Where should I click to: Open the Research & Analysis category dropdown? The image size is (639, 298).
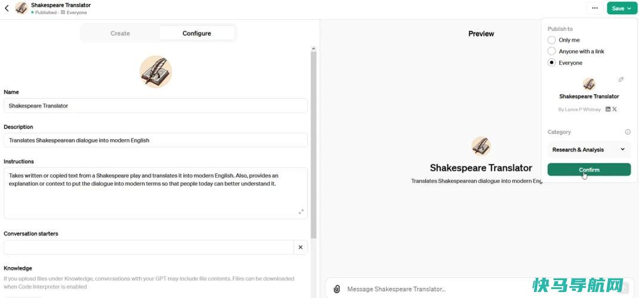point(589,150)
